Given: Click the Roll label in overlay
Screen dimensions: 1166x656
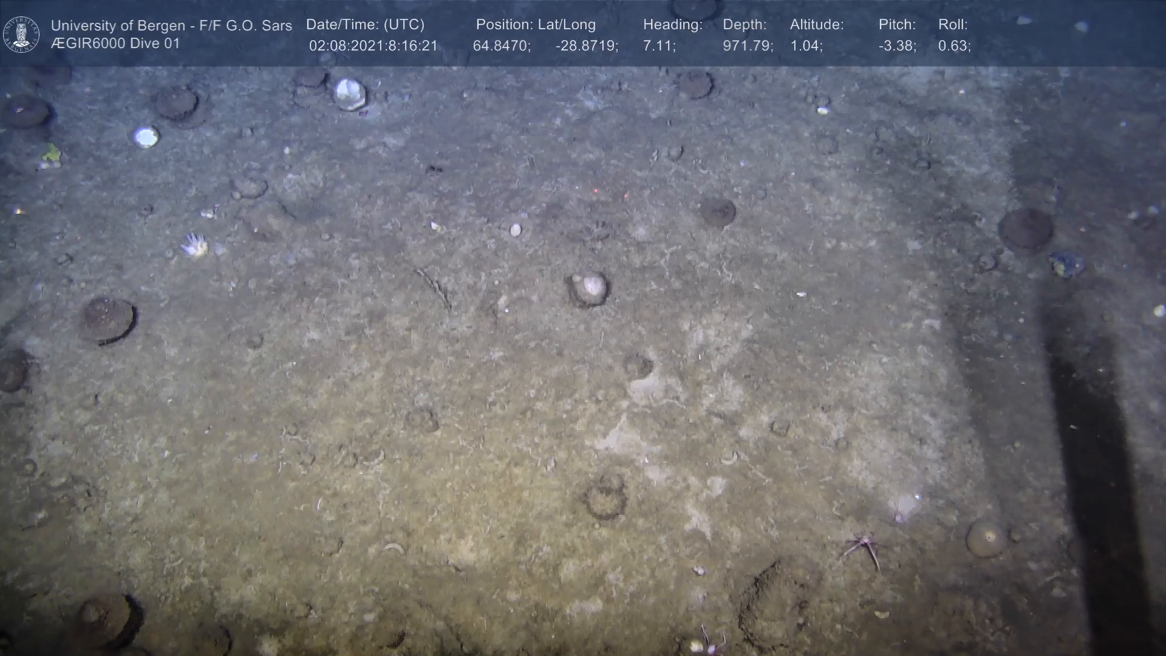Looking at the screenshot, I should click(x=952, y=25).
